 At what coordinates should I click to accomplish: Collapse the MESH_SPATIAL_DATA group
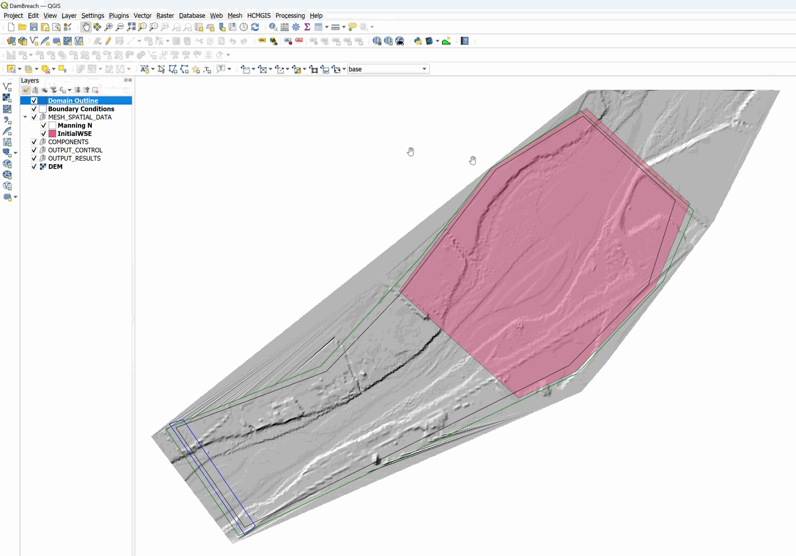coord(25,117)
